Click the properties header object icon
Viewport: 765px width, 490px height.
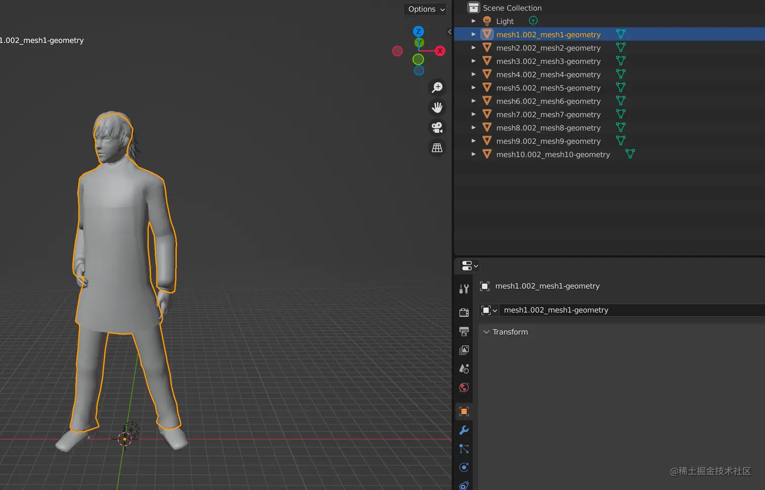[484, 286]
